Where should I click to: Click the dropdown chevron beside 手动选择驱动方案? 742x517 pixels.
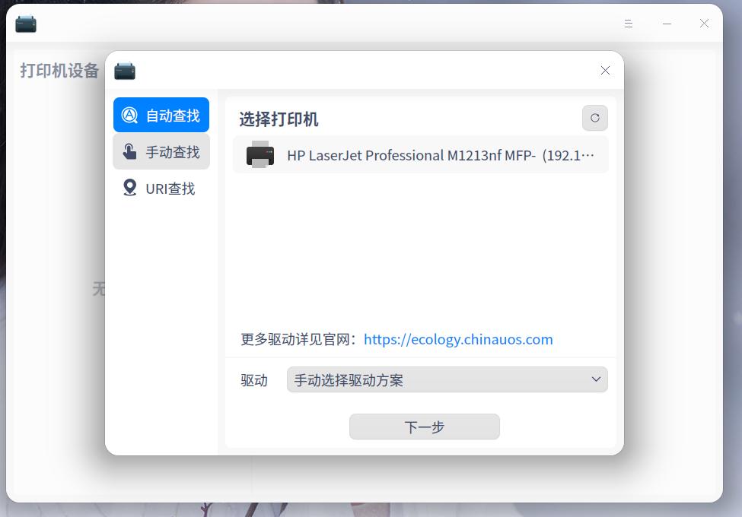(x=596, y=379)
